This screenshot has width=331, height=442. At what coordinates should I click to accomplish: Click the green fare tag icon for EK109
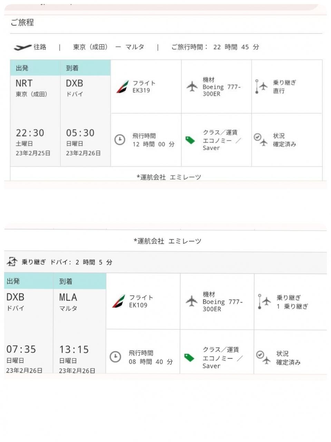click(x=189, y=357)
